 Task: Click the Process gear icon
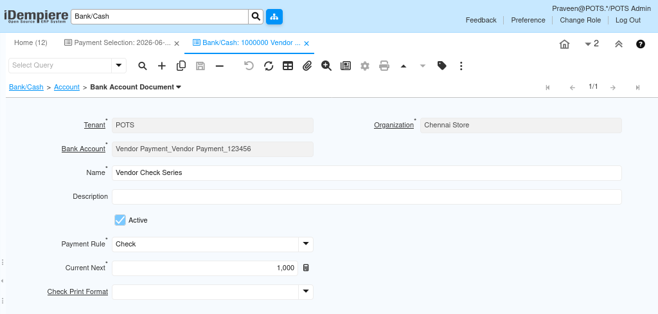coord(365,66)
